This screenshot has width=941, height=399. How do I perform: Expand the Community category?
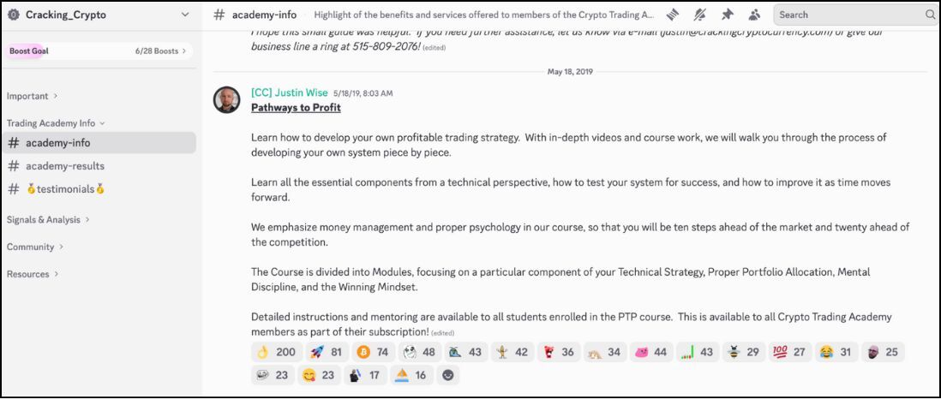tap(35, 247)
